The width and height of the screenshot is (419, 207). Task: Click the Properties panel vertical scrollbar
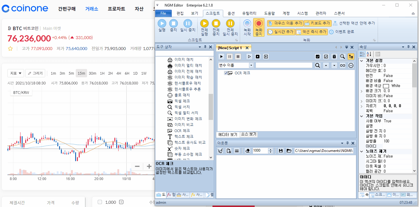[415, 115]
